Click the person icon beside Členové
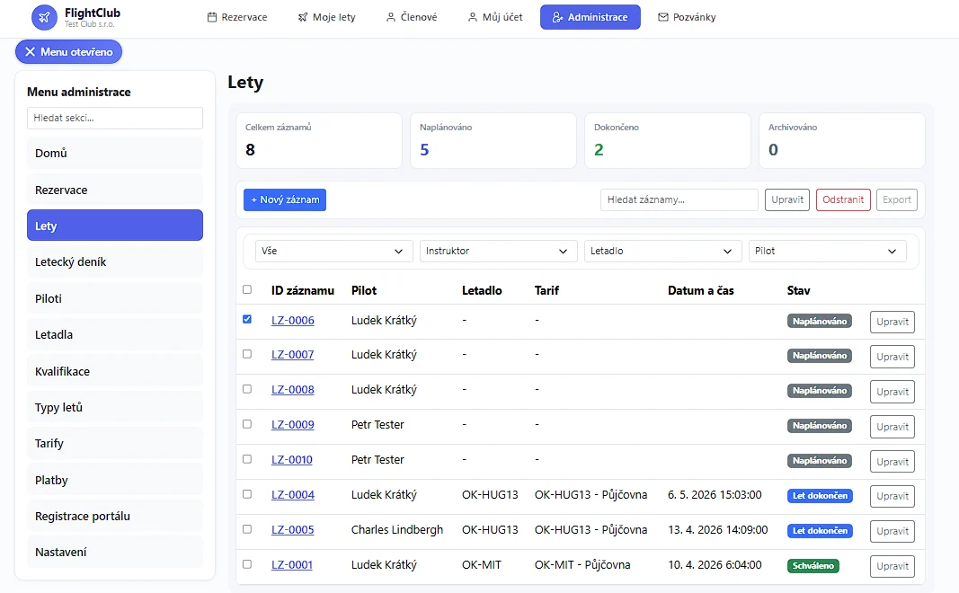Screen dimensions: 959x593 pos(391,17)
